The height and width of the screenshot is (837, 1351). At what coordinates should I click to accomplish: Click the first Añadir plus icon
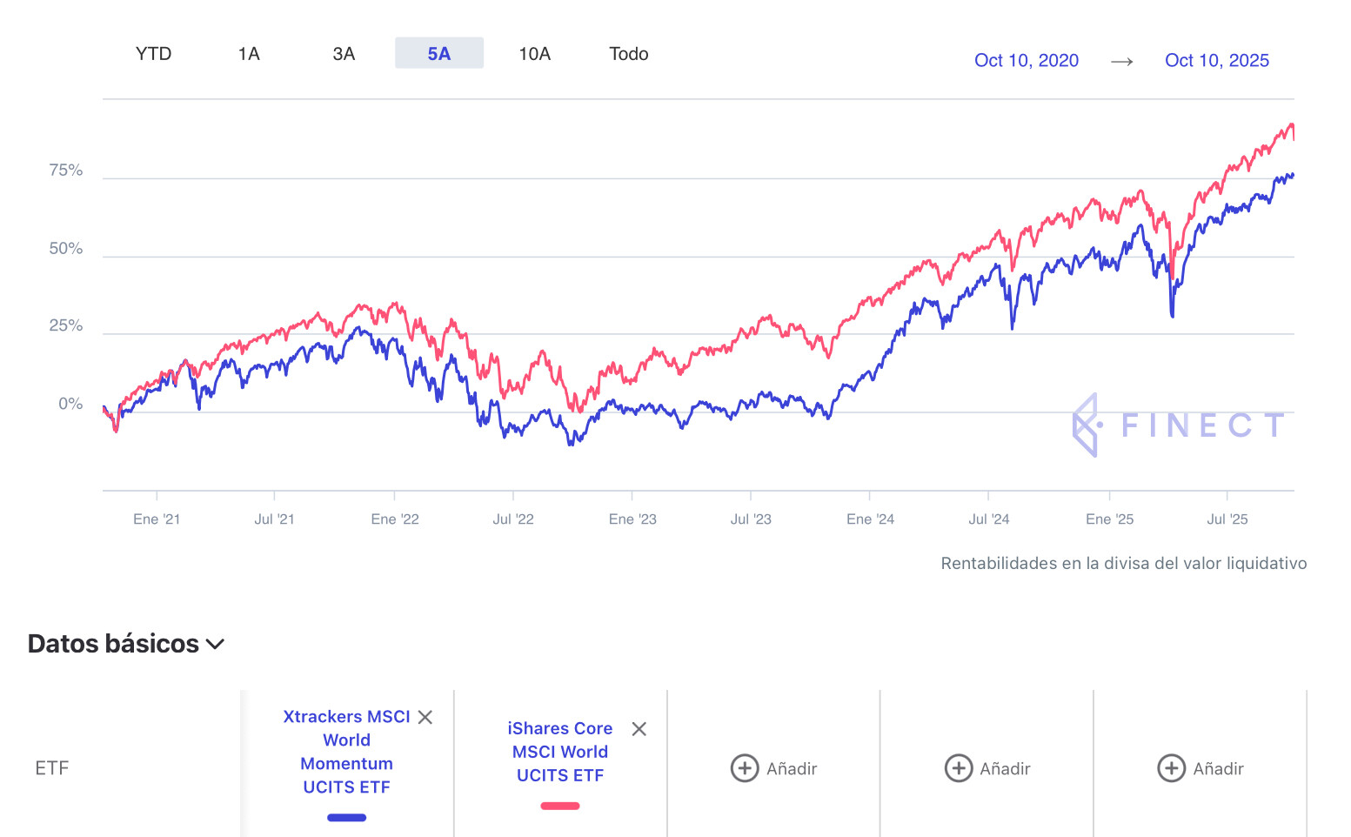click(745, 768)
